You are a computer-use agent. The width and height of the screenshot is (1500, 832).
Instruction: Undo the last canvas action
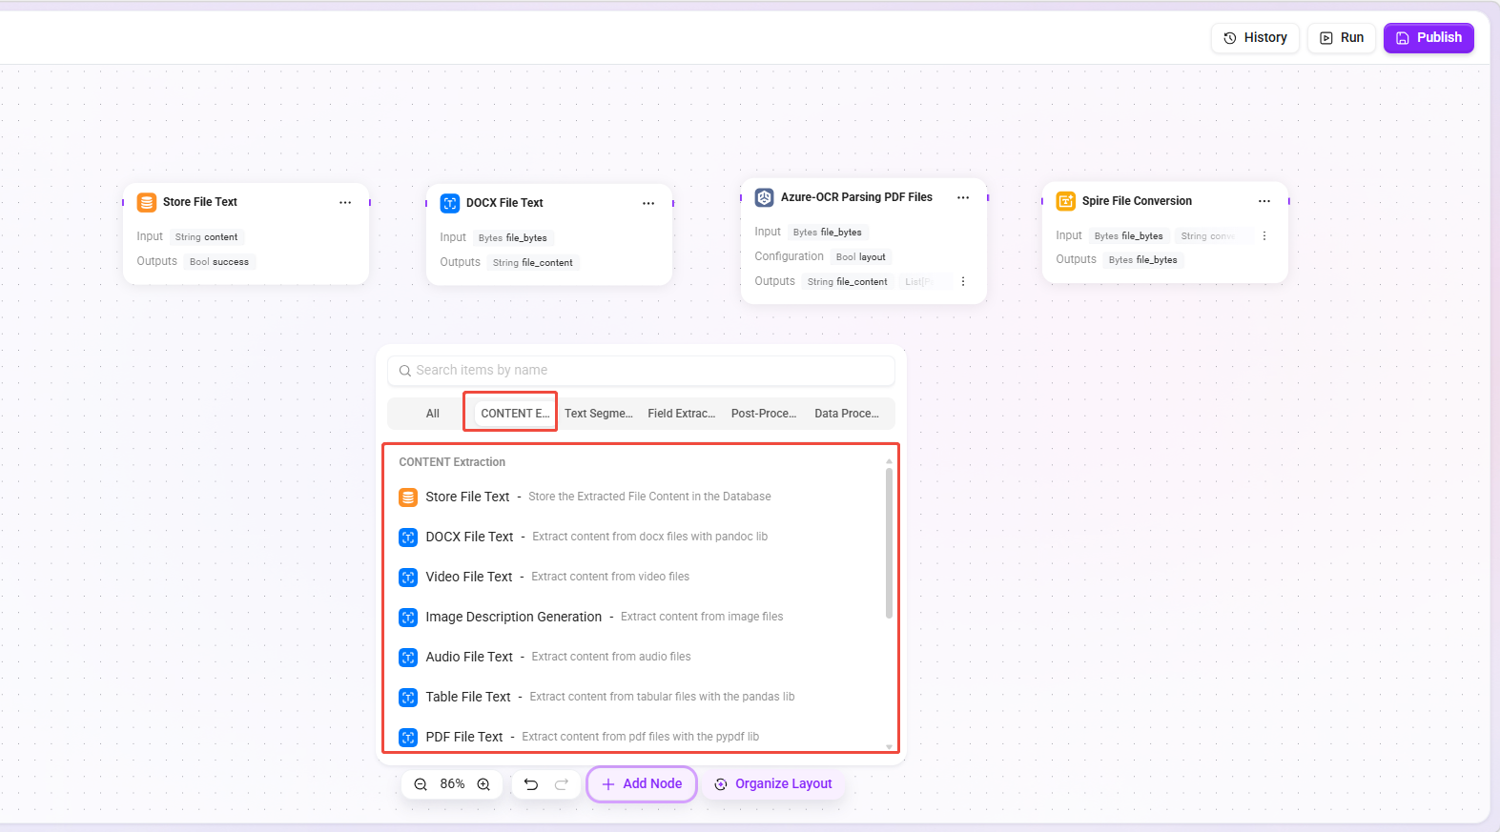[531, 784]
